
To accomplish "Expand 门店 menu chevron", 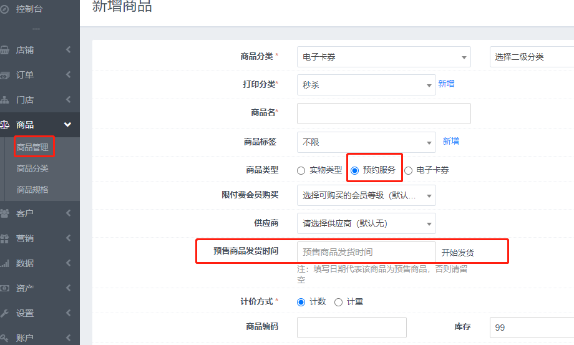I will point(69,99).
